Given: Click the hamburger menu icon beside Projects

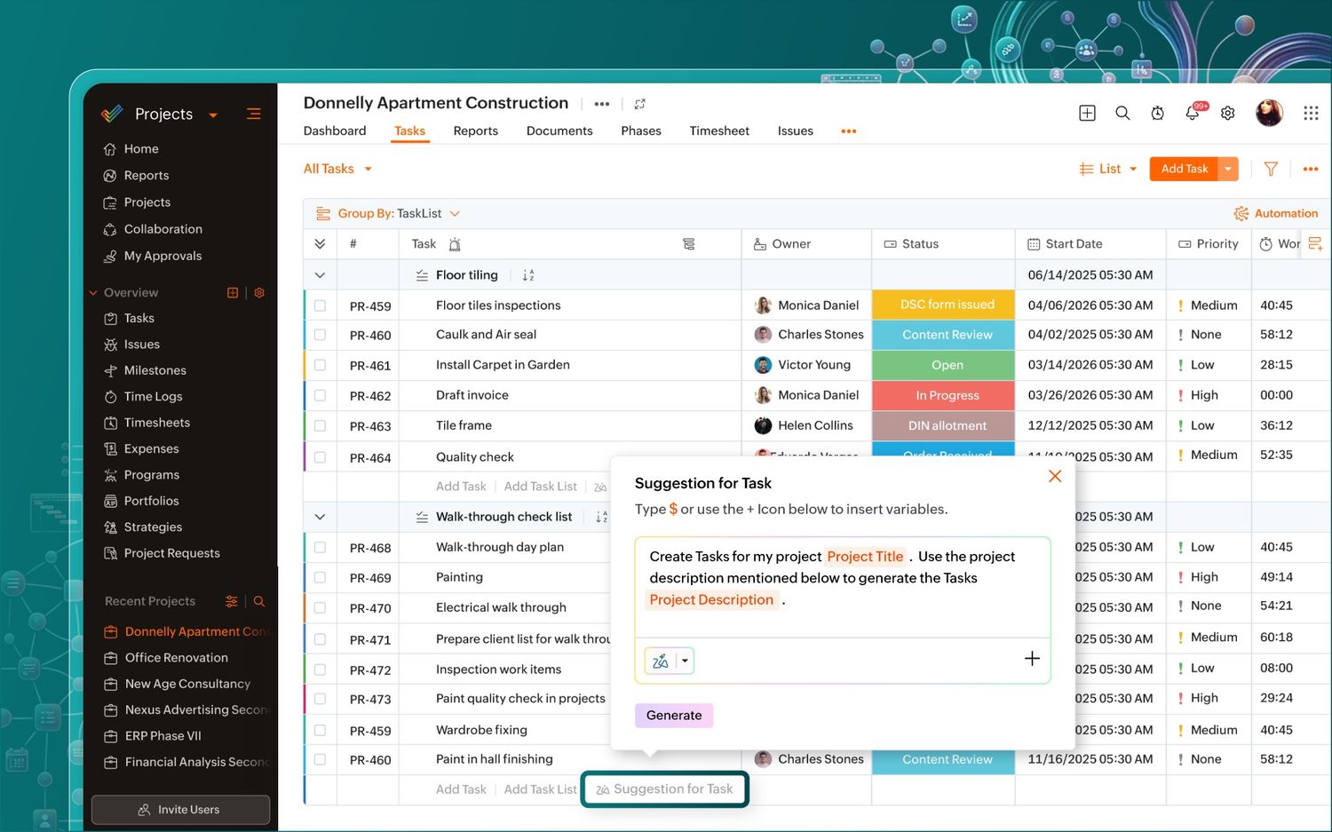Looking at the screenshot, I should (x=254, y=114).
